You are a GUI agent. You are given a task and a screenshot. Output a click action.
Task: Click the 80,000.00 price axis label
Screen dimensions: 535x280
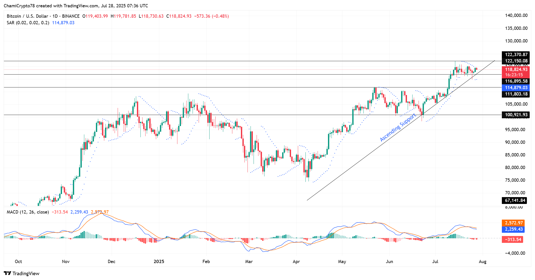pyautogui.click(x=515, y=168)
